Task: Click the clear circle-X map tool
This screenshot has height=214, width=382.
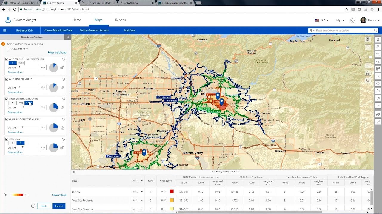Action: 378,84
